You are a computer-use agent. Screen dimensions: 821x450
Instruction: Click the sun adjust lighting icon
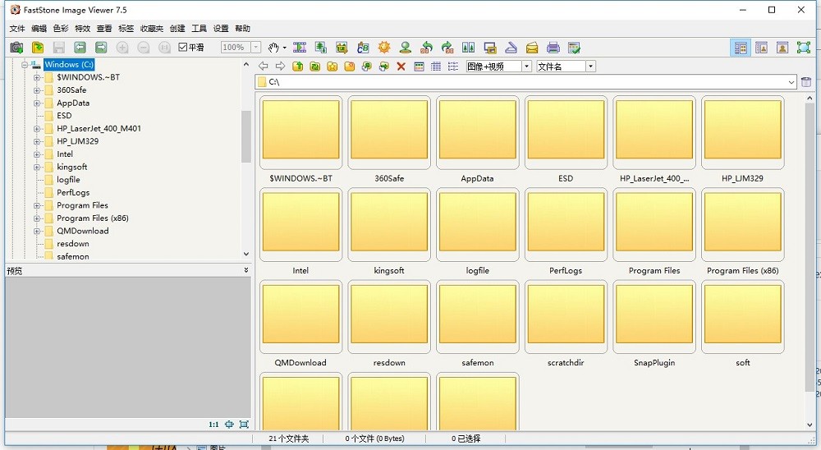383,48
